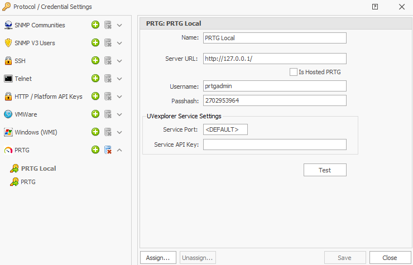Click into the Service API Key field

tap(275, 144)
